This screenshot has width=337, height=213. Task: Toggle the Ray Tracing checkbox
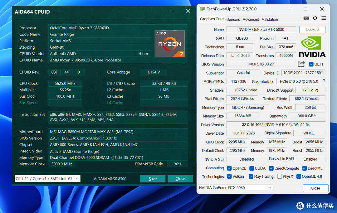[251, 177]
